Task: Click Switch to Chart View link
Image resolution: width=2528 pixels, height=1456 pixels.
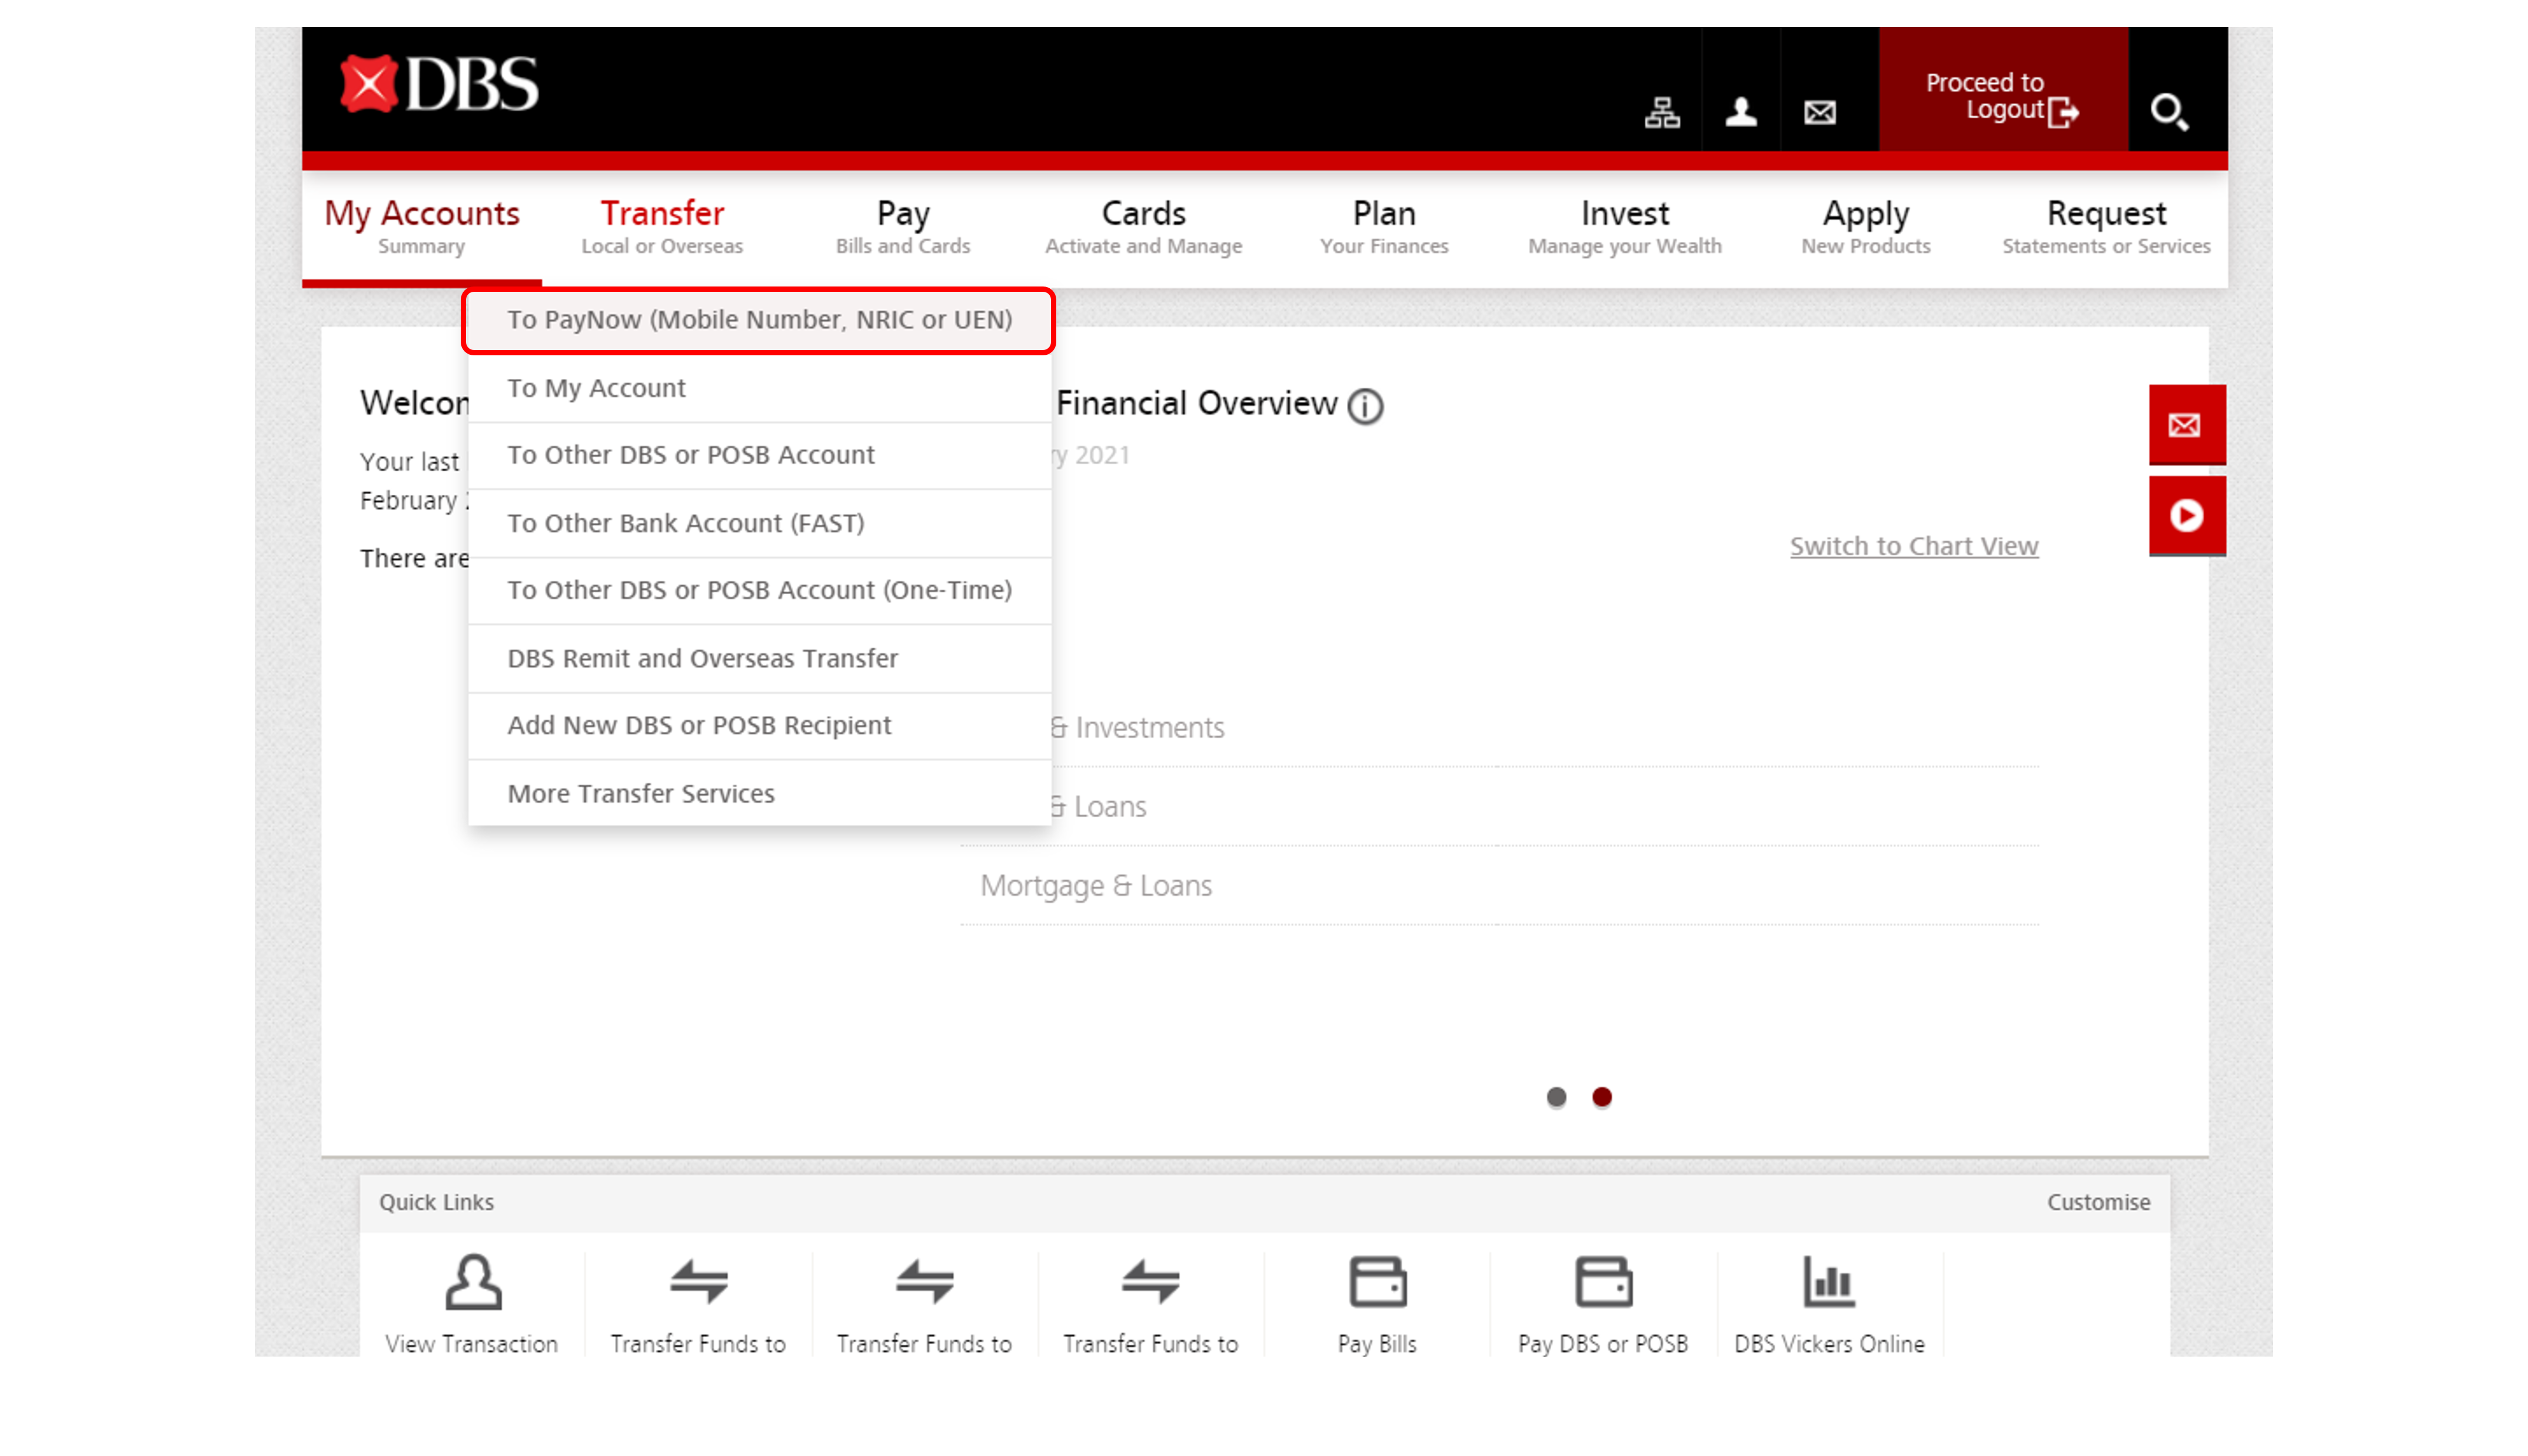Action: [x=1913, y=546]
